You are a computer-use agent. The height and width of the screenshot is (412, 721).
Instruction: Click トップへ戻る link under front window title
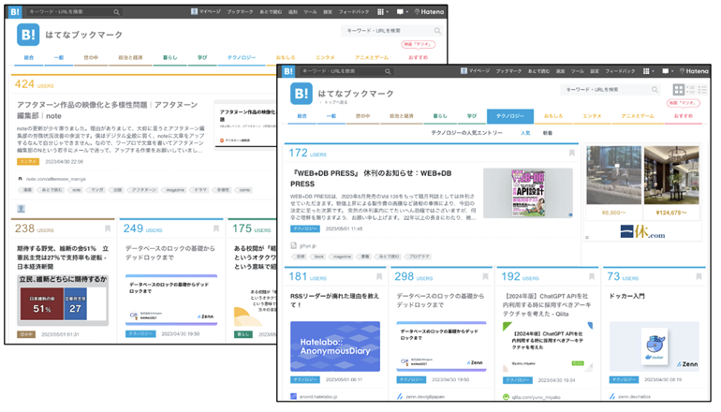pyautogui.click(x=336, y=103)
